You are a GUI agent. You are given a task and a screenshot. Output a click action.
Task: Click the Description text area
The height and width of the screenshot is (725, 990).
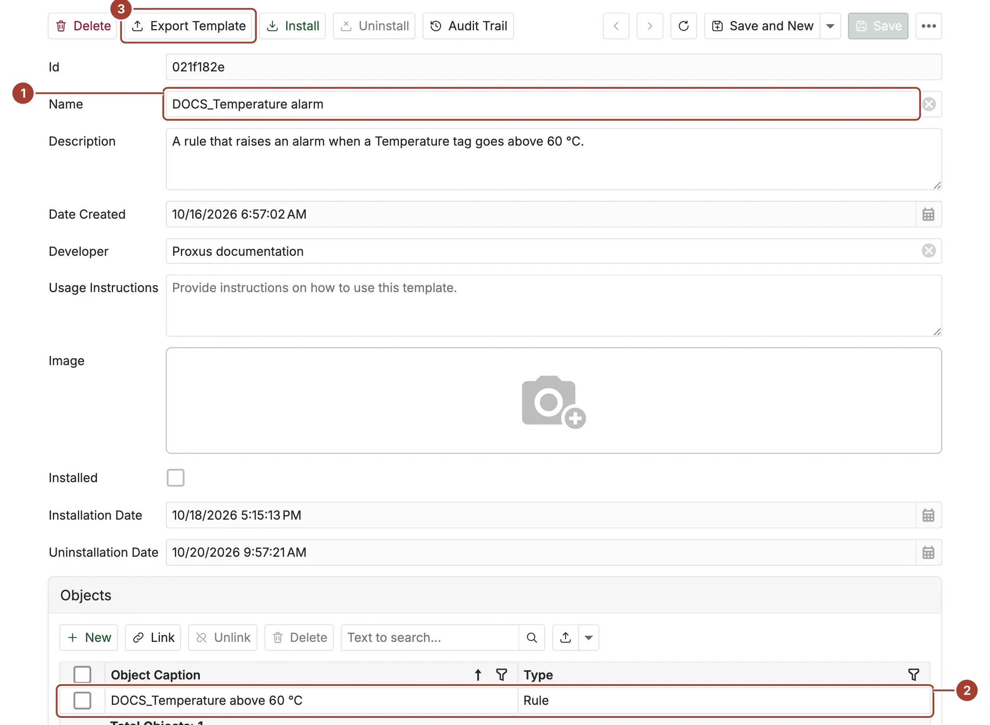point(554,159)
